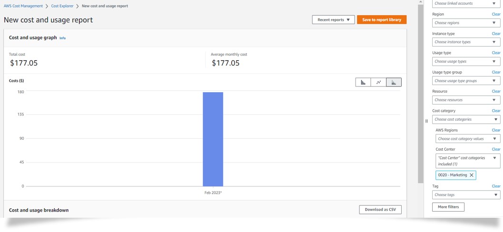Click the New cost and usage report title
503x232 pixels.
tap(48, 20)
